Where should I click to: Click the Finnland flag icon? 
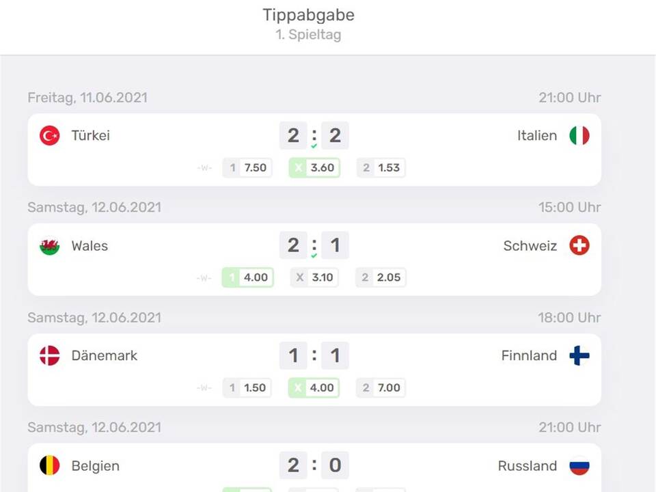click(579, 355)
